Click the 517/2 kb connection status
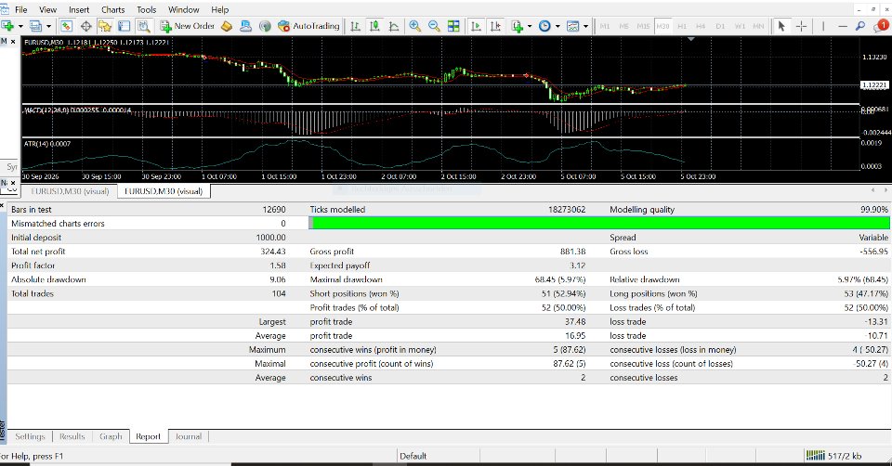Image resolution: width=892 pixels, height=466 pixels. 833,456
